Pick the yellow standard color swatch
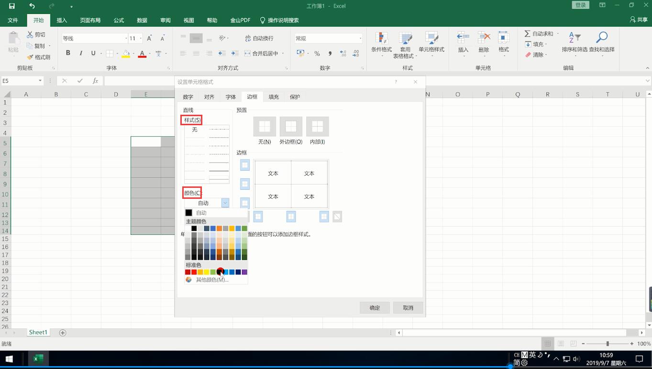Screen dimensions: 652x369 [x=207, y=272]
